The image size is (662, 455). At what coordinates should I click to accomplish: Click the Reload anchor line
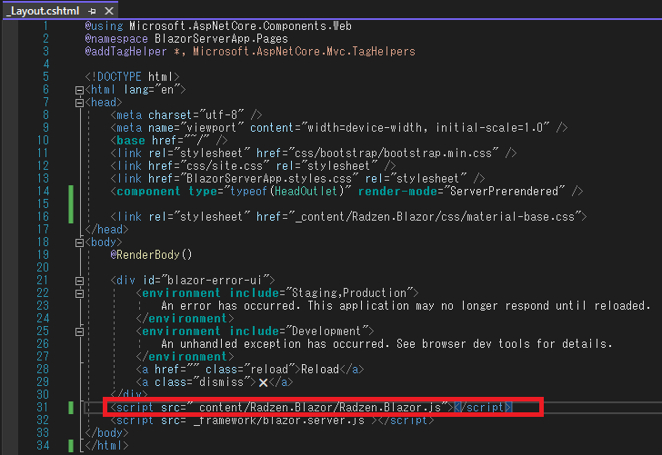point(250,370)
